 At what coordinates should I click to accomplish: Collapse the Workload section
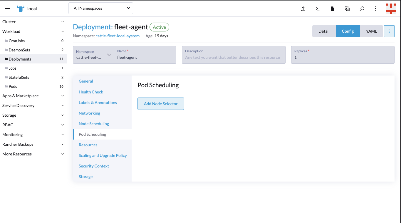click(x=33, y=31)
